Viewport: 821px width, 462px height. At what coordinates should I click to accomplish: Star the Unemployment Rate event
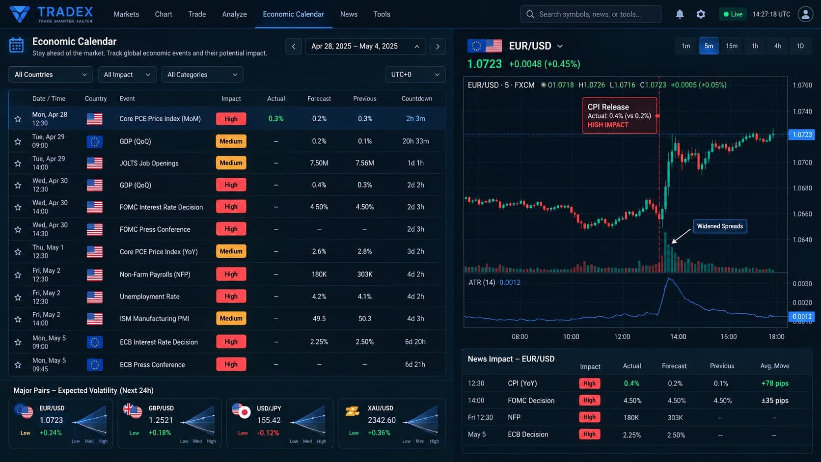pyautogui.click(x=18, y=297)
